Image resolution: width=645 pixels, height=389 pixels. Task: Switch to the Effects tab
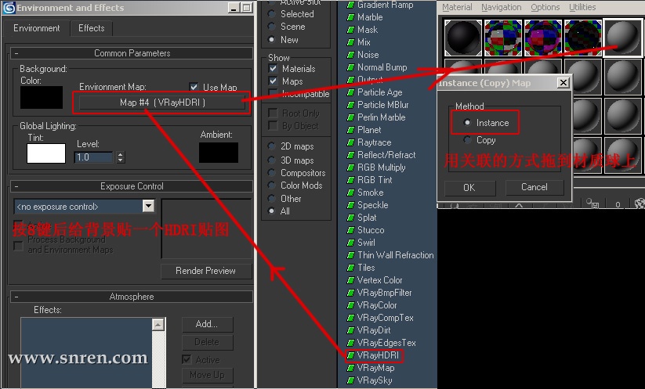[x=92, y=28]
